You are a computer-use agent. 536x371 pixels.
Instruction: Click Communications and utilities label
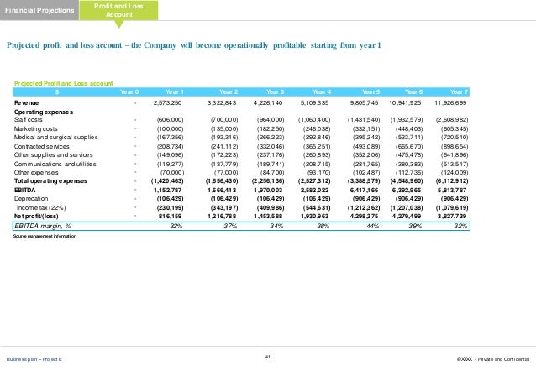55,164
